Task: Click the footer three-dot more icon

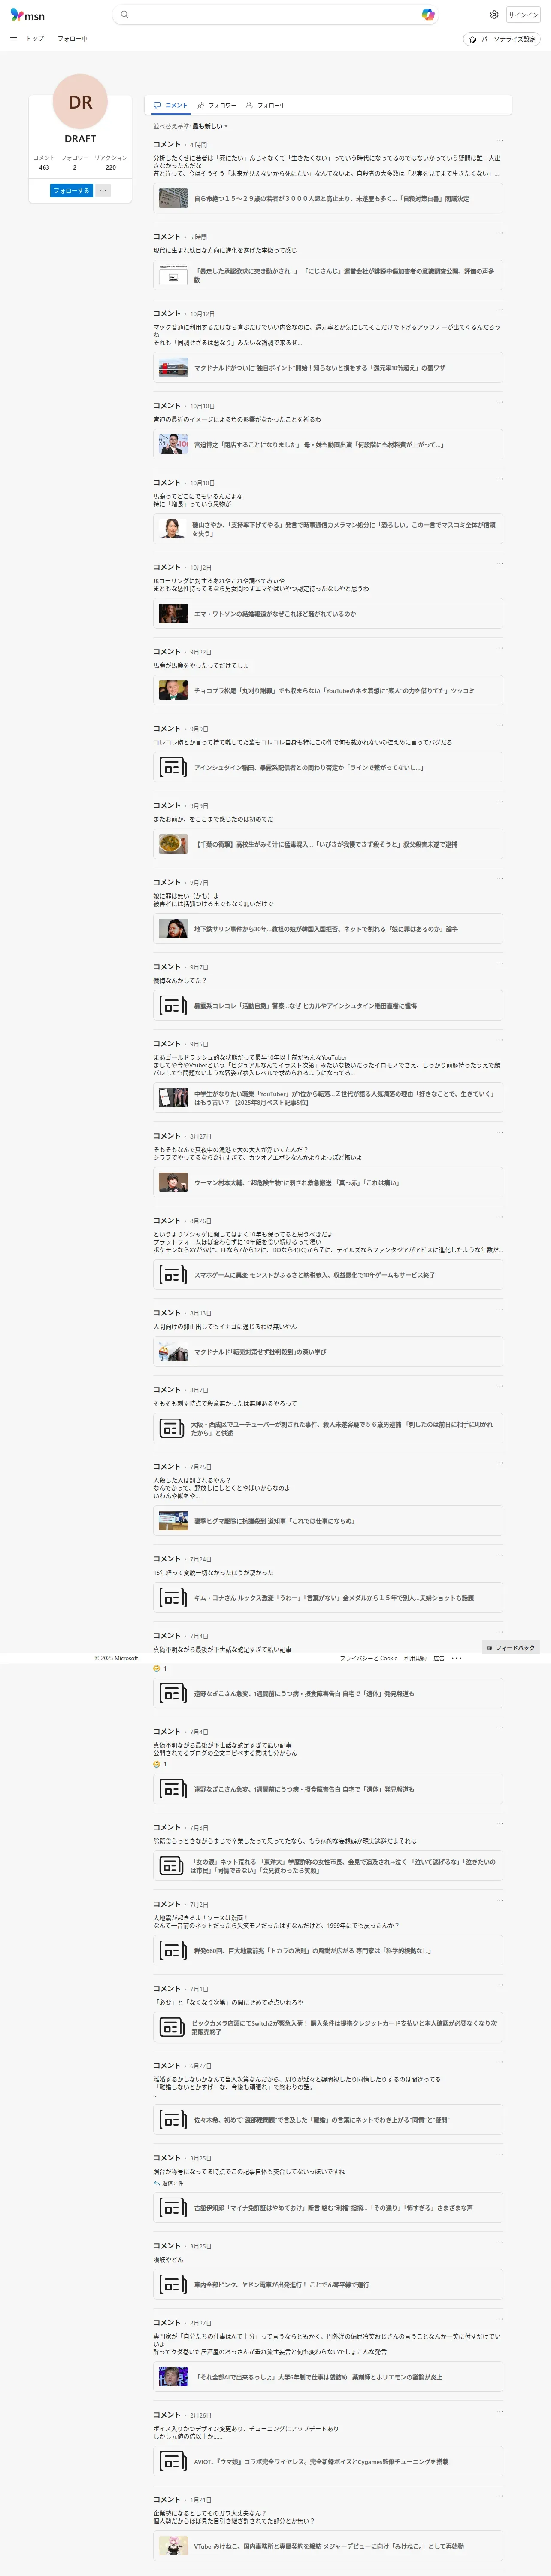Action: click(x=457, y=1658)
